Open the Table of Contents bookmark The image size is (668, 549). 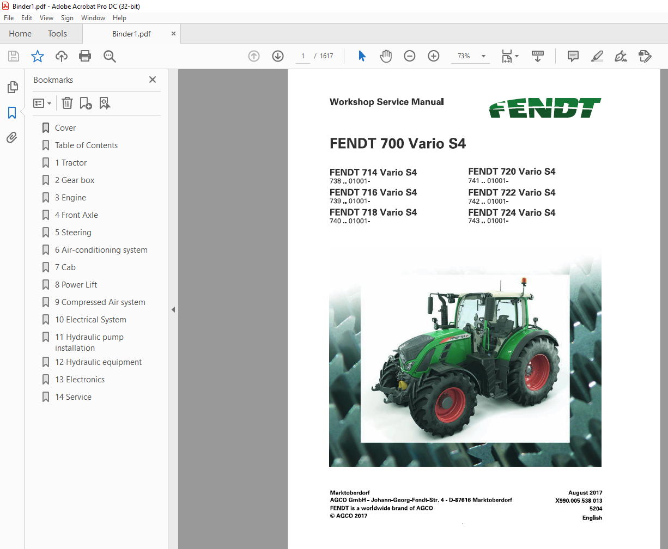pos(86,145)
